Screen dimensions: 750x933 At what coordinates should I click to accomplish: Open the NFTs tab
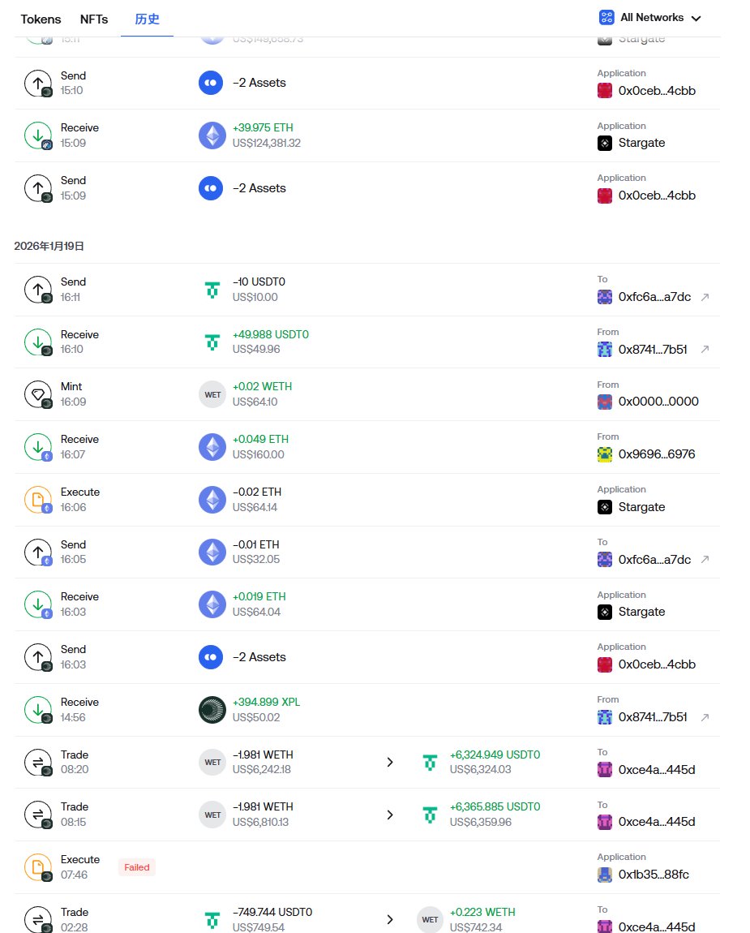(94, 19)
